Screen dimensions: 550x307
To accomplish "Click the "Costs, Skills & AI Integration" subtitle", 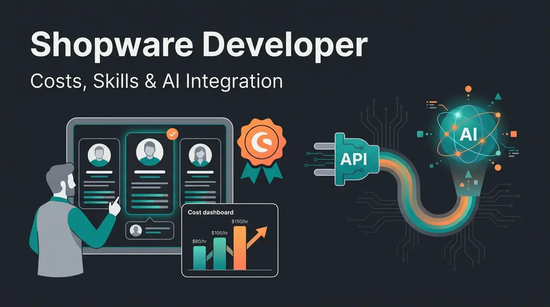I will point(156,82).
